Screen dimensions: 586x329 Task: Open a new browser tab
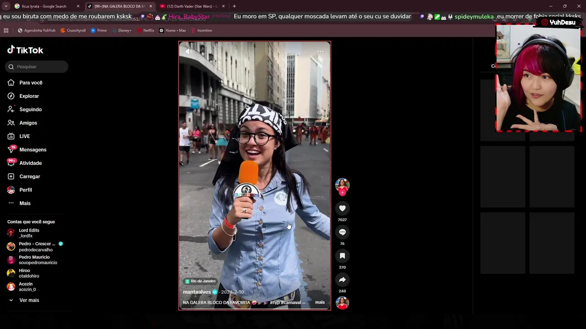tap(234, 6)
